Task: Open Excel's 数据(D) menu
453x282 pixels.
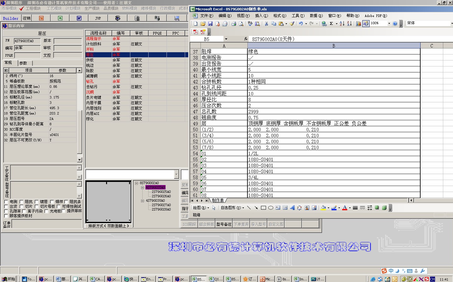Action: pos(316,16)
